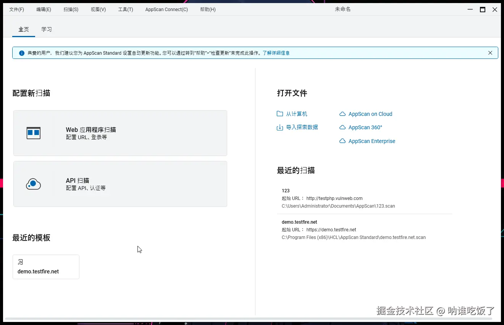Click the horizontal scrollbar at the bottom

248,318
